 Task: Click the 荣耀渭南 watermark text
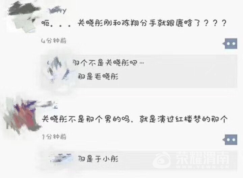(x=203, y=158)
